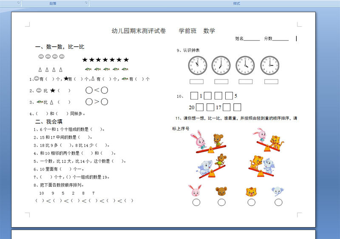Click line 1、6个一和1个十组成的数是

tap(69, 129)
